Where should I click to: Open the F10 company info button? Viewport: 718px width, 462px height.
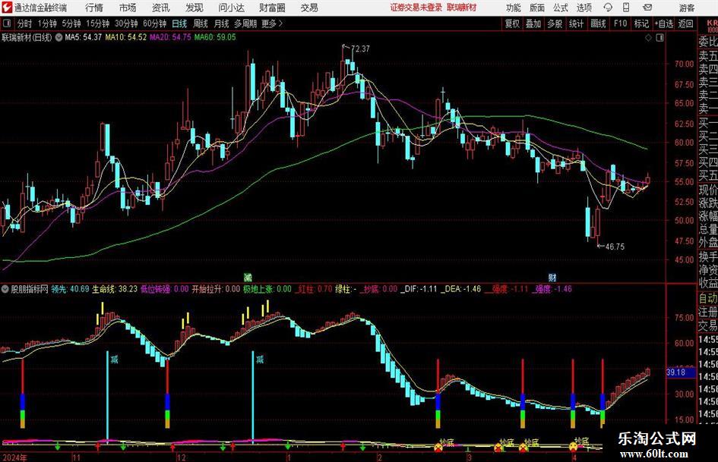tap(620, 24)
